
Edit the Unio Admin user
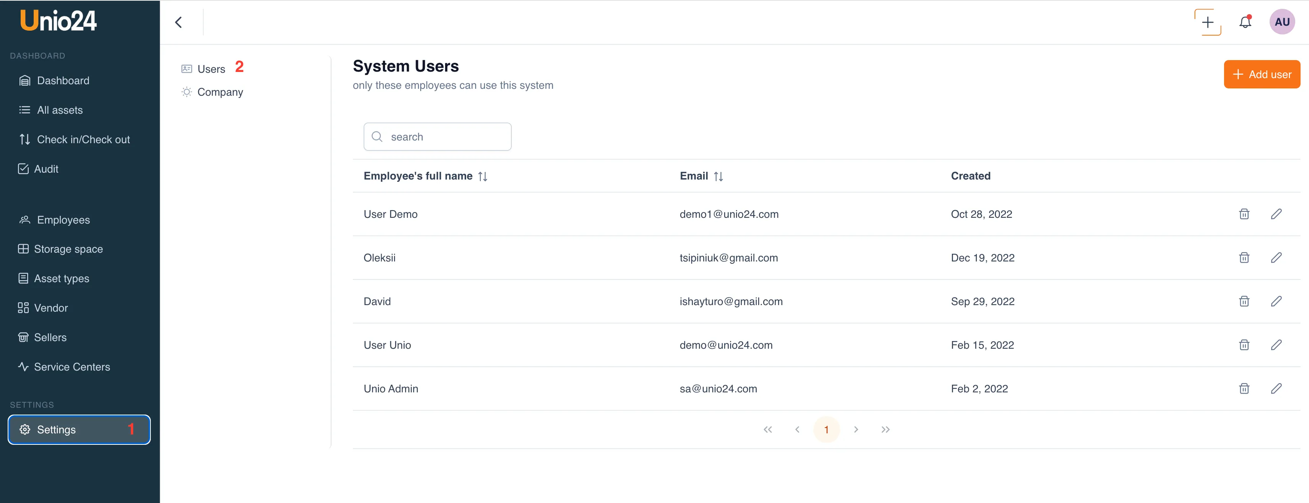coord(1276,389)
